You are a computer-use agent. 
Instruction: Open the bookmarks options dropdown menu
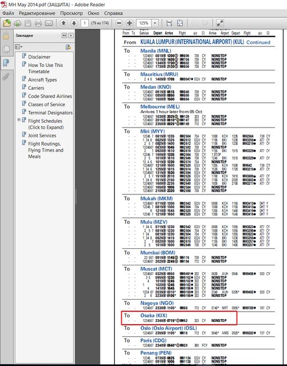[19, 47]
